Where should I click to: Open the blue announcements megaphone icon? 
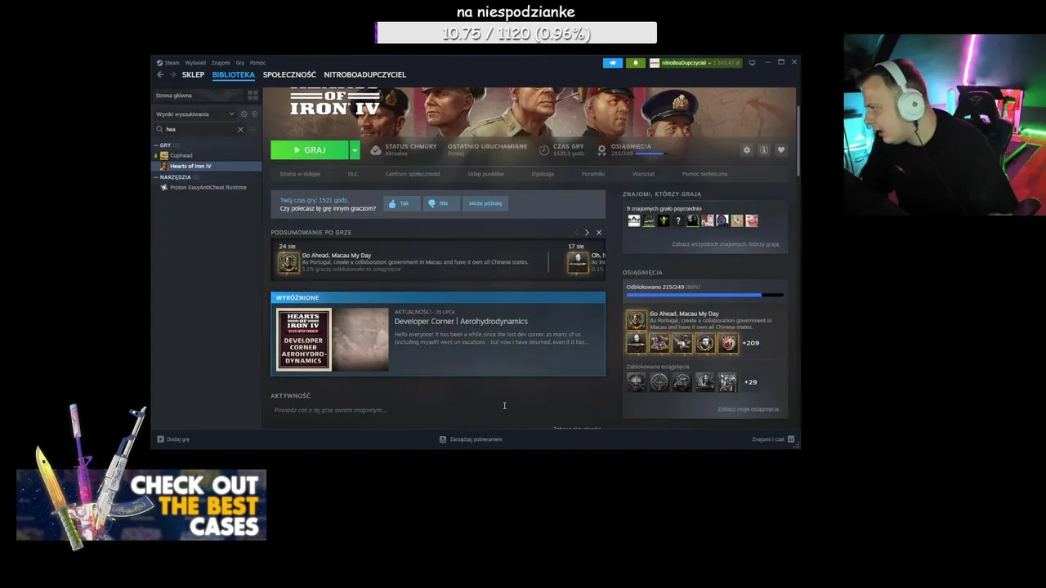613,63
